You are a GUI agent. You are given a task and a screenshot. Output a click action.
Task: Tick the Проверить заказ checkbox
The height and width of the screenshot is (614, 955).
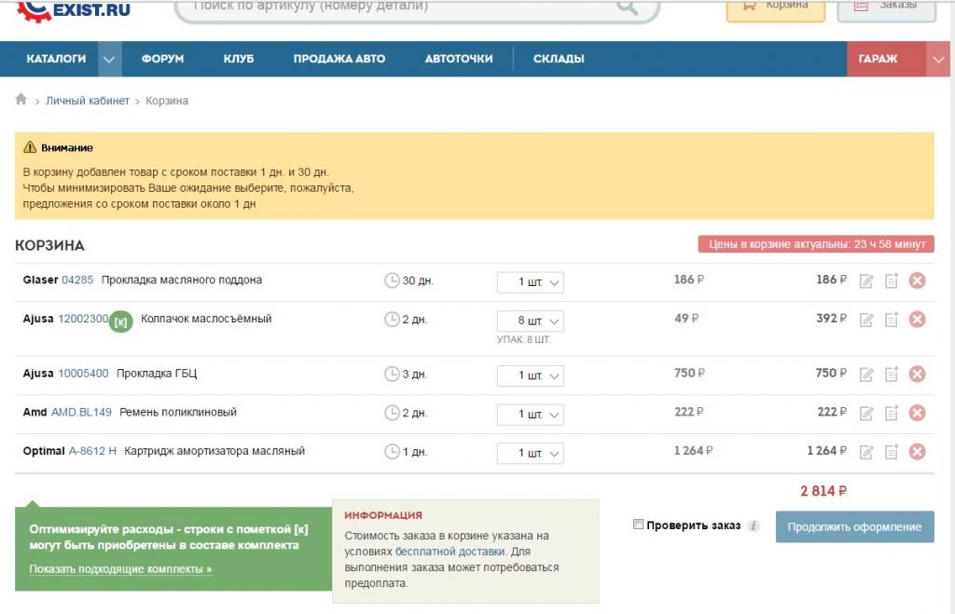[638, 524]
